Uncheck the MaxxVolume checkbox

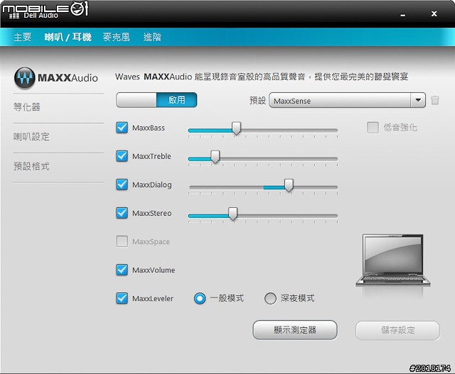coord(122,270)
